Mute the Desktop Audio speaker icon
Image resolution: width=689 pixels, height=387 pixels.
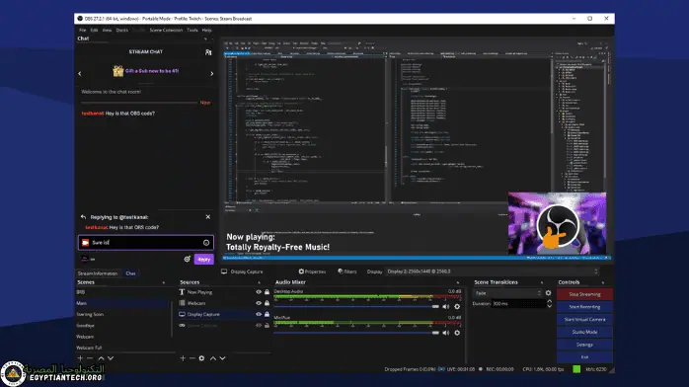click(x=445, y=307)
